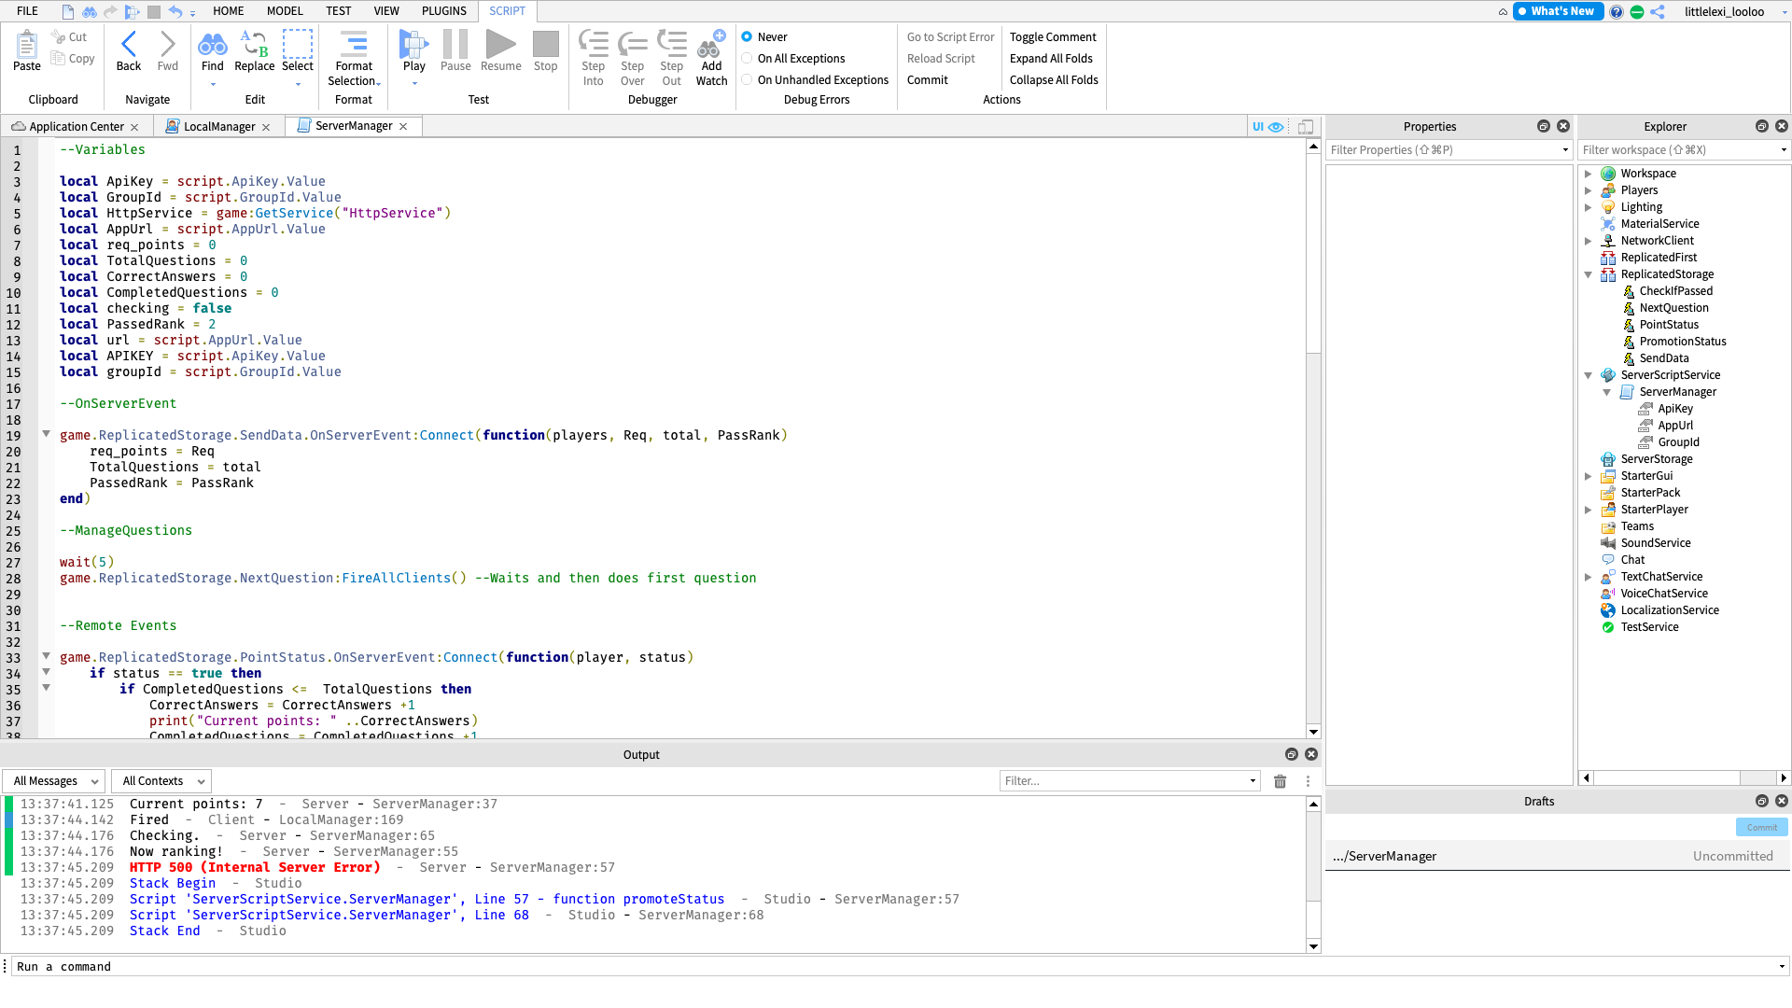
Task: Click Collapse All Folds
Action: point(1054,79)
